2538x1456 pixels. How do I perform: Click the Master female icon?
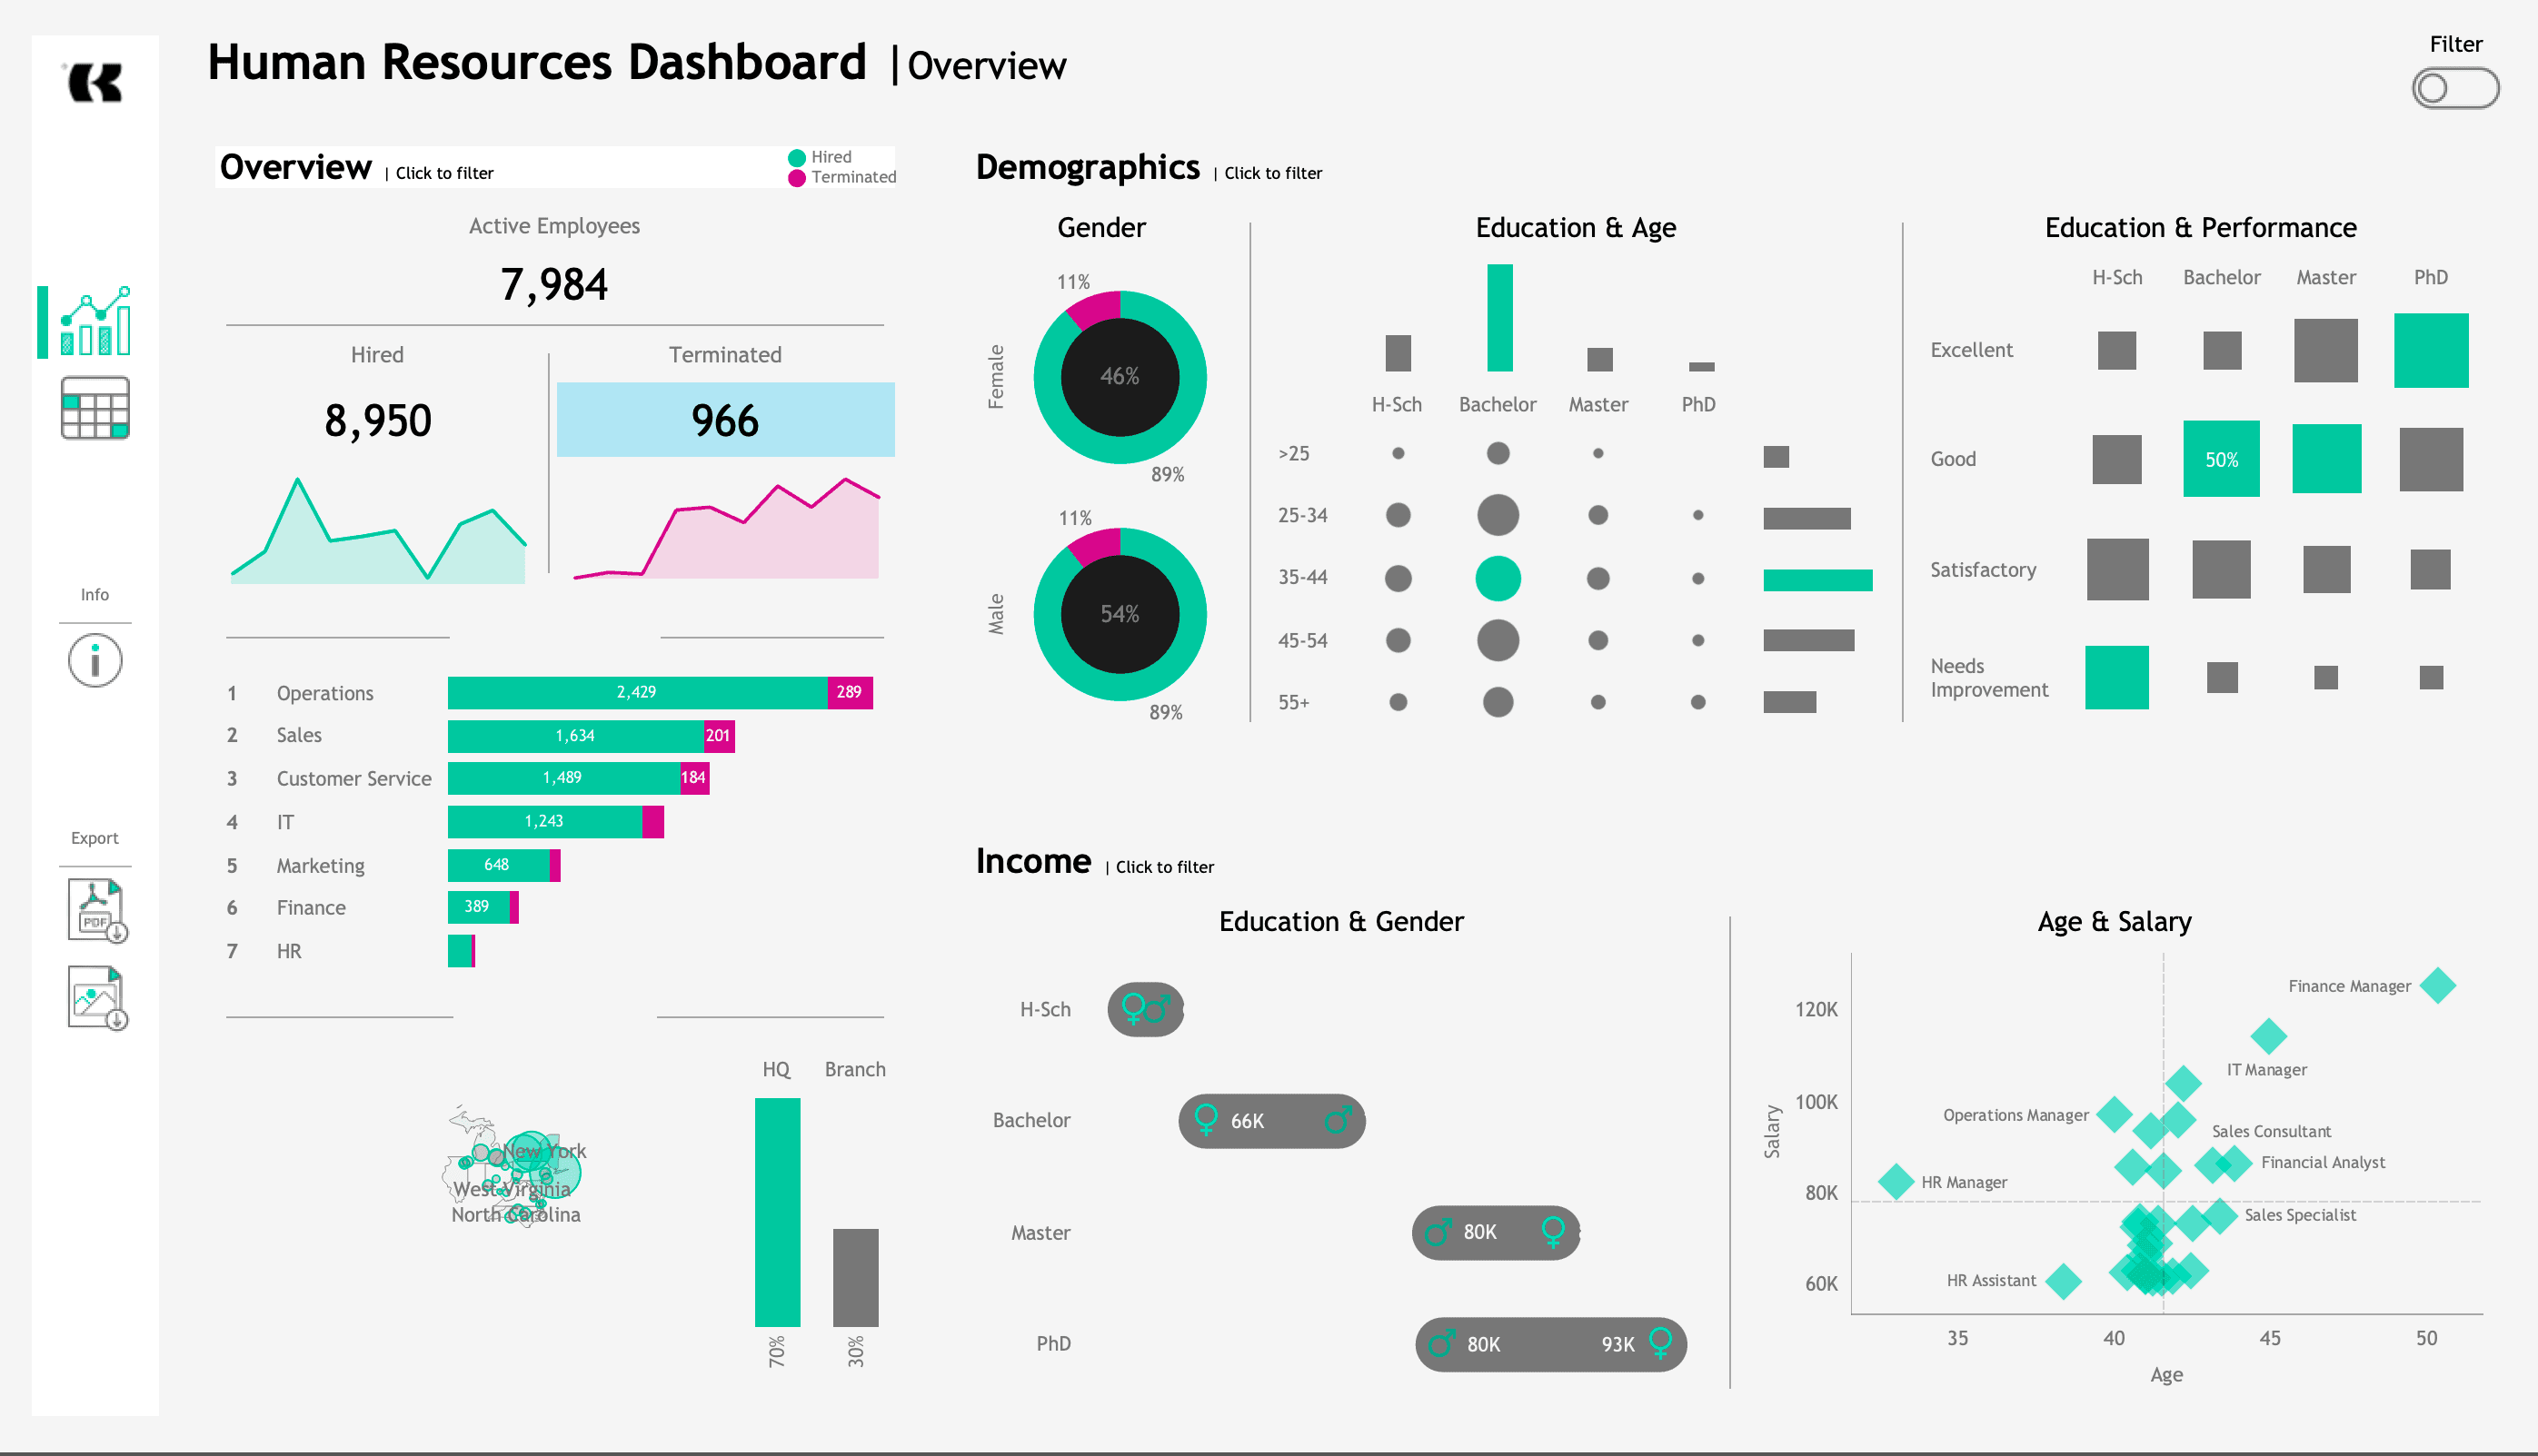click(x=1553, y=1231)
